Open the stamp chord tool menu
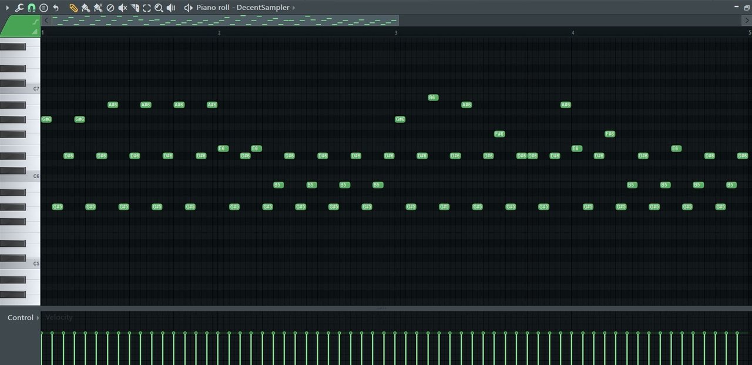The width and height of the screenshot is (752, 365). [x=43, y=8]
